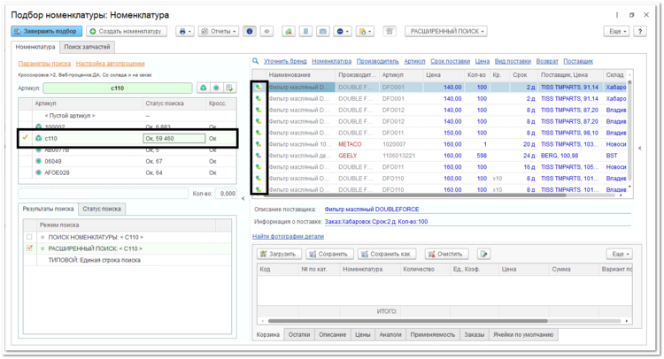Click the document icon right of the green house icon
Viewport: 664px width, 359px height.
click(305, 31)
